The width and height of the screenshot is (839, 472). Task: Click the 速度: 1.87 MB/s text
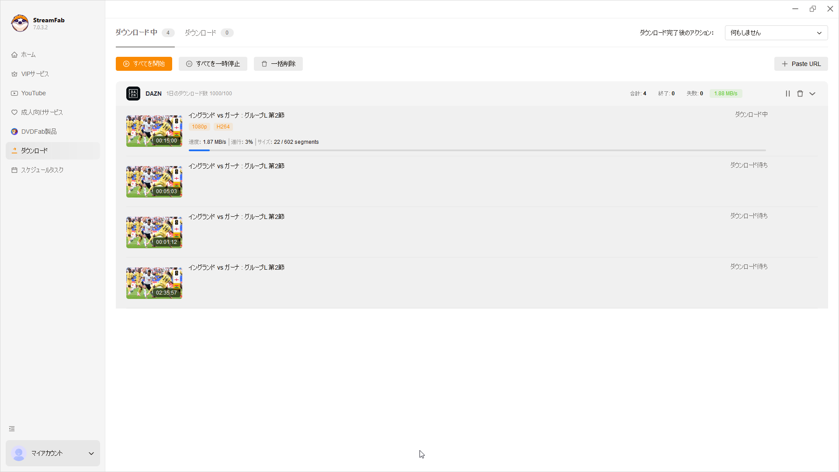pyautogui.click(x=208, y=142)
